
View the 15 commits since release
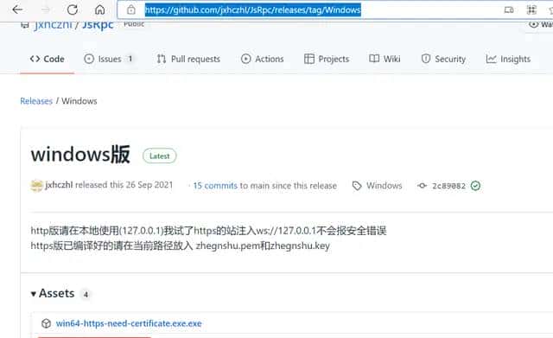(215, 186)
